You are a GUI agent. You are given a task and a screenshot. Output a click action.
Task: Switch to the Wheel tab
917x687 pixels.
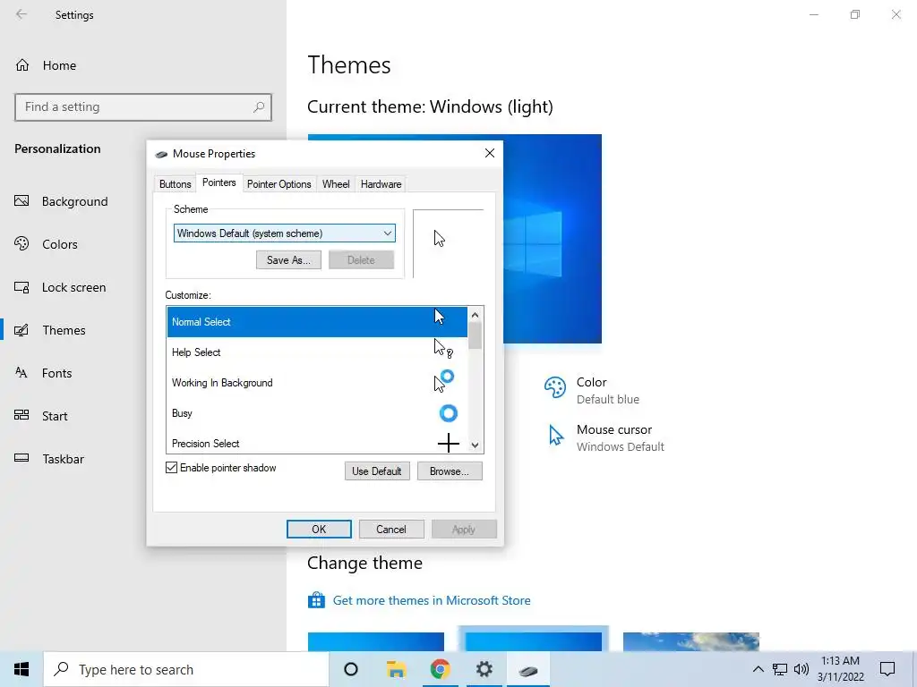click(x=336, y=184)
